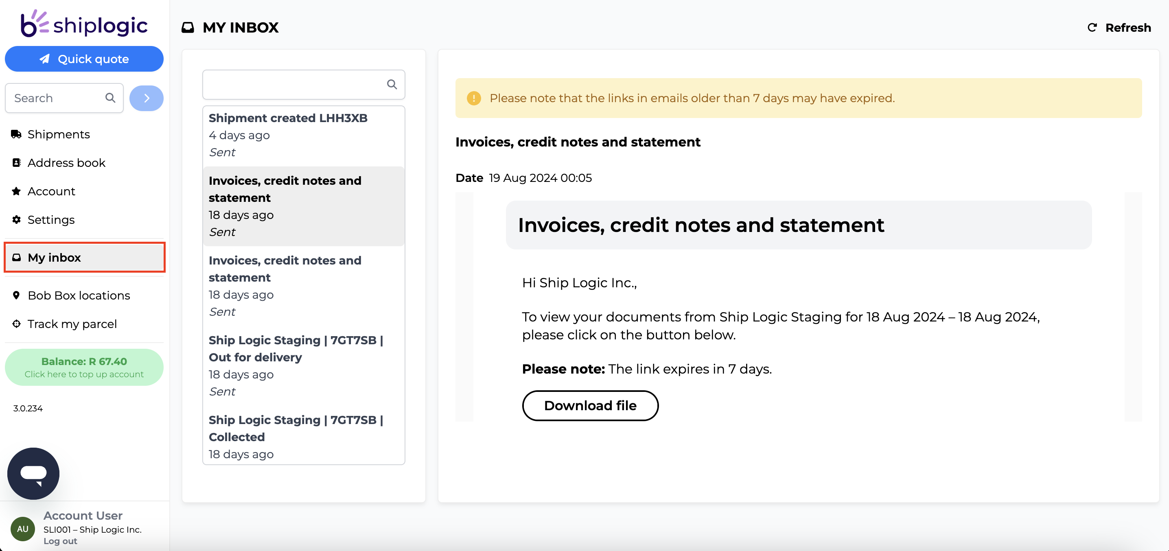Click the Bob Box locations pin icon
Screen dimensions: 1169x551
pyautogui.click(x=16, y=295)
